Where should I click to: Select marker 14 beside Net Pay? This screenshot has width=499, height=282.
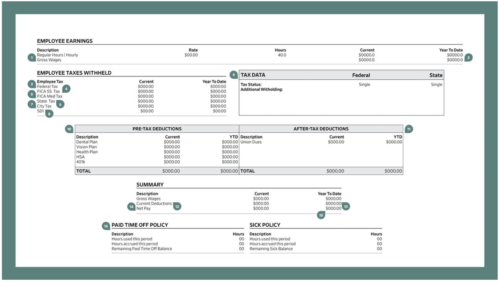(131, 206)
